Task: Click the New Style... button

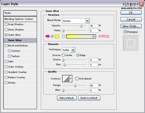Action: pyautogui.click(x=131, y=26)
